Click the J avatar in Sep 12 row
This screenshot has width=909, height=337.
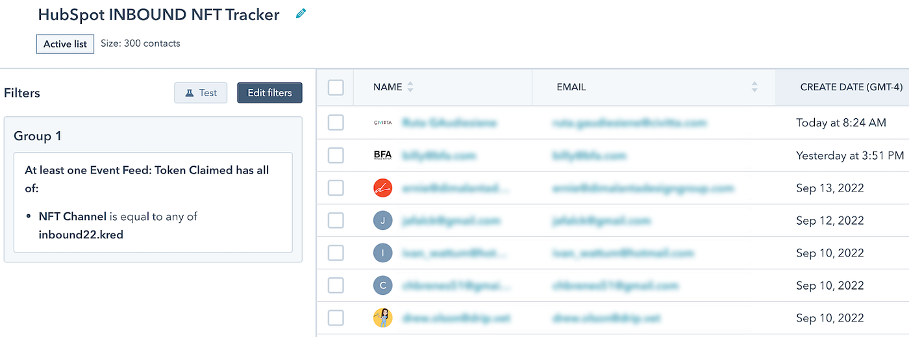pos(383,221)
